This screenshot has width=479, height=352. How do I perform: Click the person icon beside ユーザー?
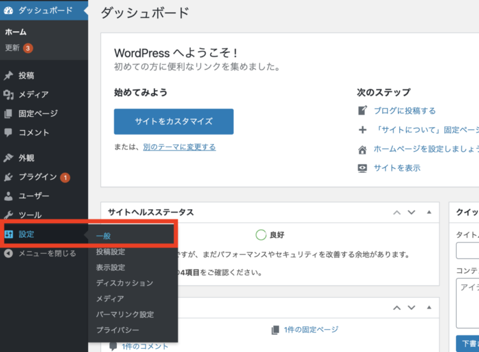pyautogui.click(x=8, y=196)
